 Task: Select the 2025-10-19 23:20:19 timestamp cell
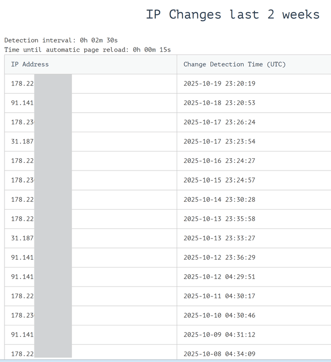(x=219, y=84)
